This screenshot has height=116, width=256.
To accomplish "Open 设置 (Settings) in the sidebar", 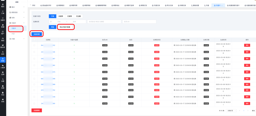I will click(3, 80).
